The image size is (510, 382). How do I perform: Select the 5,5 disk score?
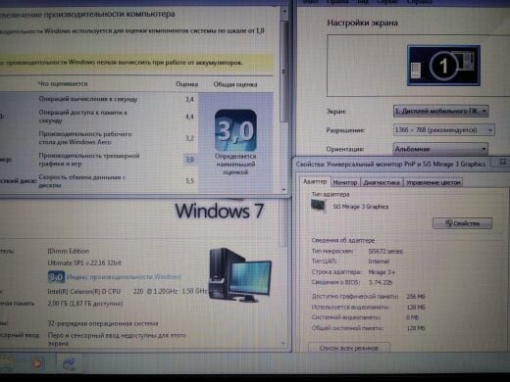190,181
